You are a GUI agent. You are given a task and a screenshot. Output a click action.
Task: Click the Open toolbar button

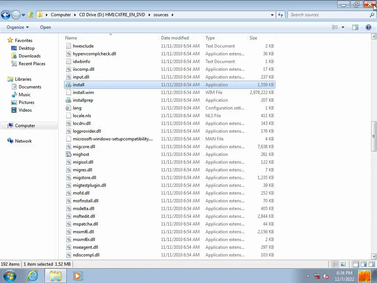(x=45, y=27)
